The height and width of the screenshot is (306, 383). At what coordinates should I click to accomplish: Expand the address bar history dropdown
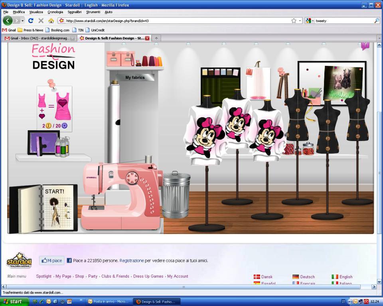pos(300,21)
